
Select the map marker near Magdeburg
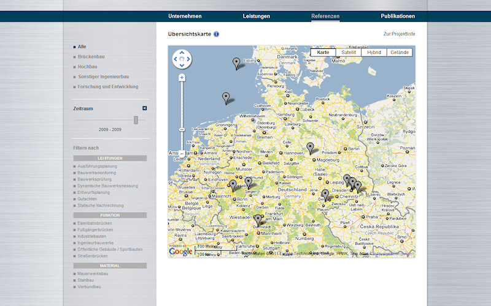click(x=310, y=148)
